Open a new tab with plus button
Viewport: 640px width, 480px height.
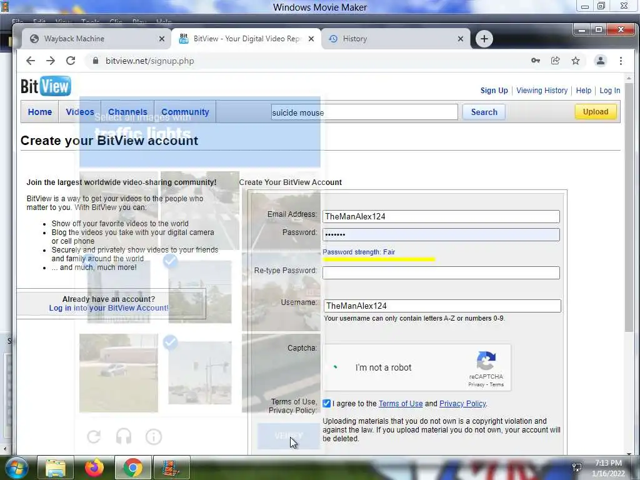pyautogui.click(x=484, y=39)
